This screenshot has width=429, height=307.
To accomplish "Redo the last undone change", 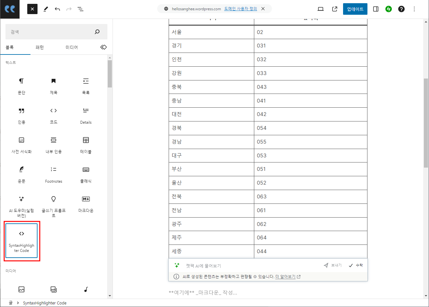I will (69, 9).
